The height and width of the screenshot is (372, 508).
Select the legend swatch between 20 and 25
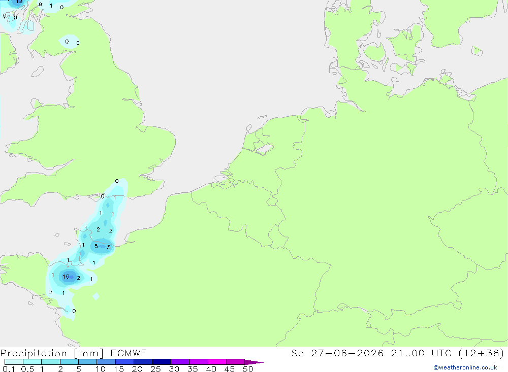coord(143,362)
